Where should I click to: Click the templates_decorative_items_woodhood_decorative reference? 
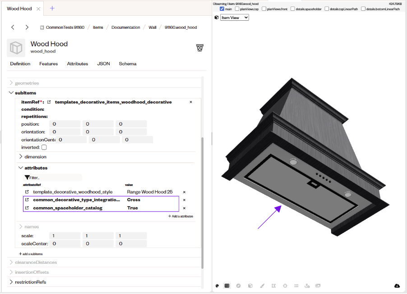coord(113,102)
